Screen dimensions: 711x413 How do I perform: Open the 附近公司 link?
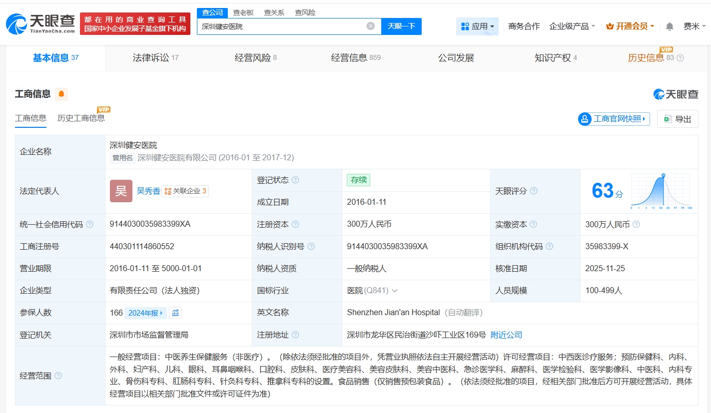(506, 335)
